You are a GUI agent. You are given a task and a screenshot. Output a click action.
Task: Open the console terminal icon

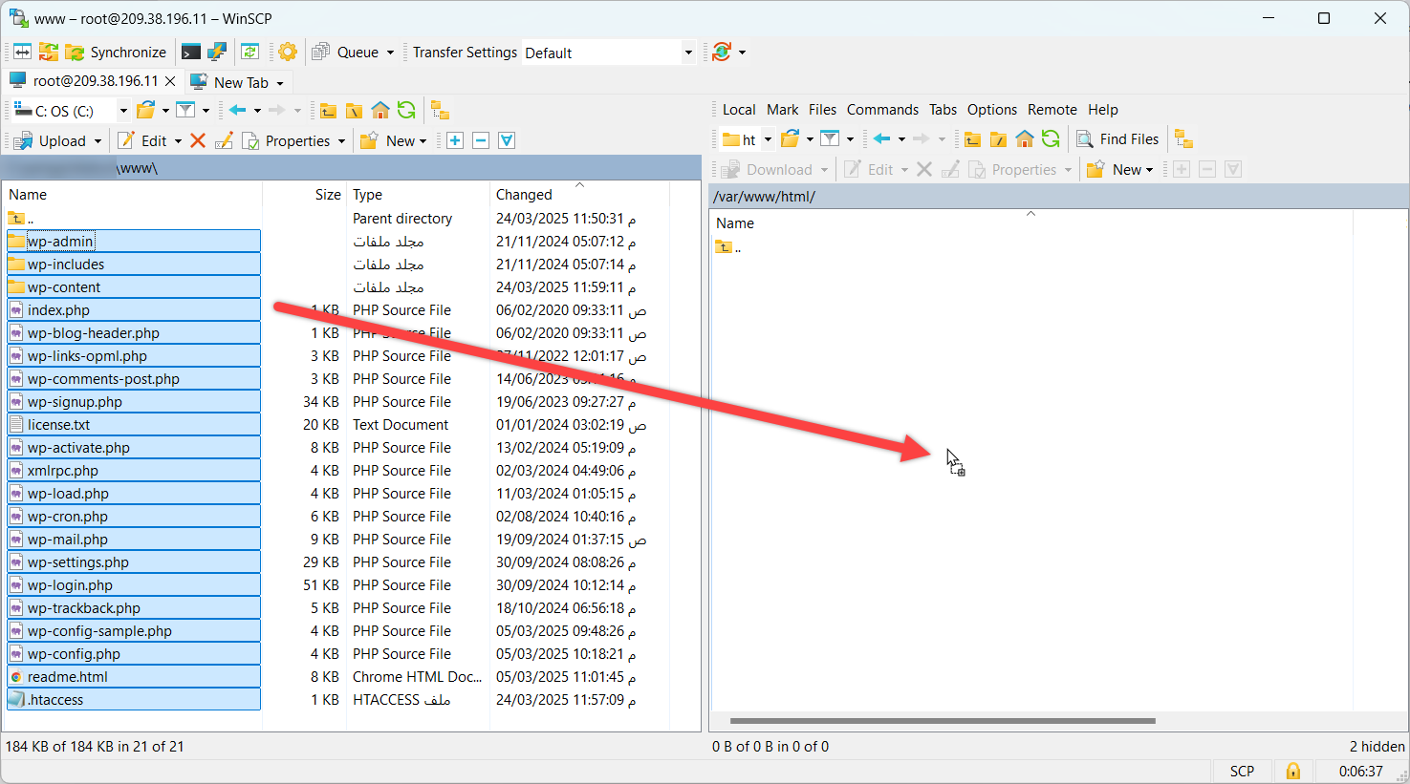click(x=191, y=53)
